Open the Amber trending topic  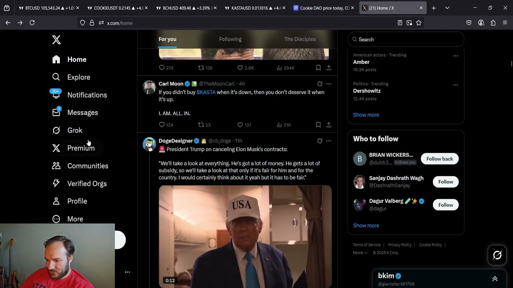coord(361,62)
